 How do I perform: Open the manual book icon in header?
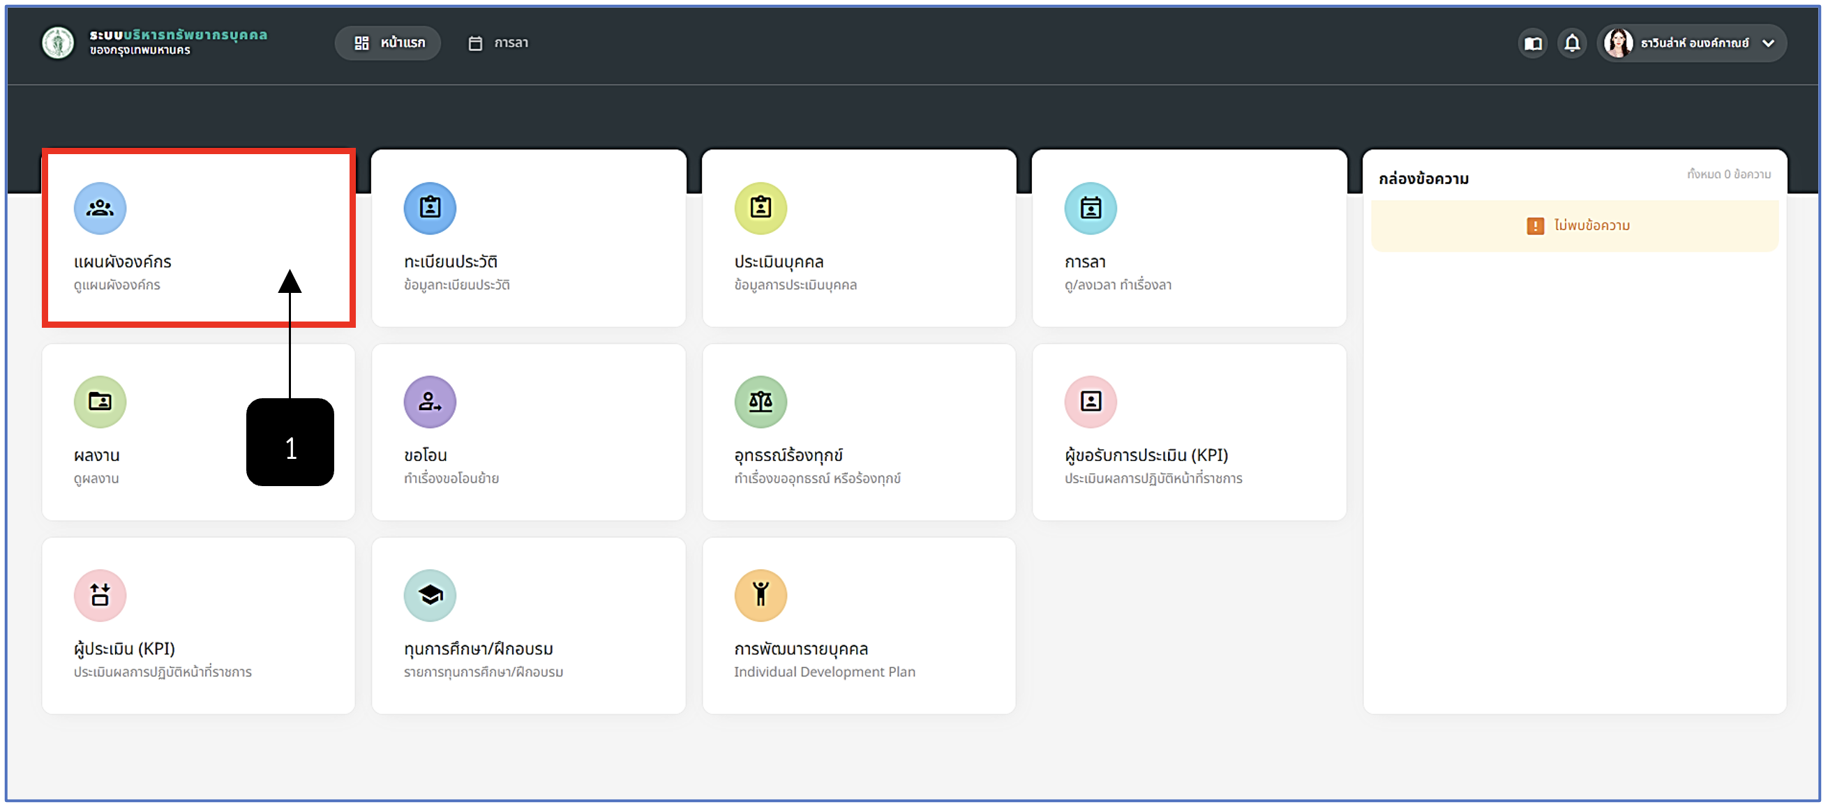[x=1534, y=43]
